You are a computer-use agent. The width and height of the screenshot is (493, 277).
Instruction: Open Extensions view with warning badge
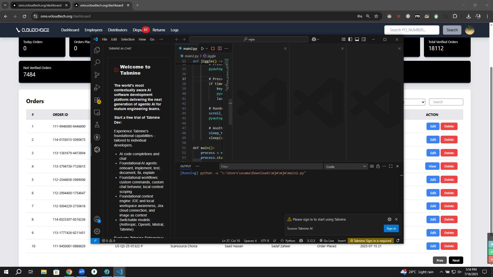97,100
